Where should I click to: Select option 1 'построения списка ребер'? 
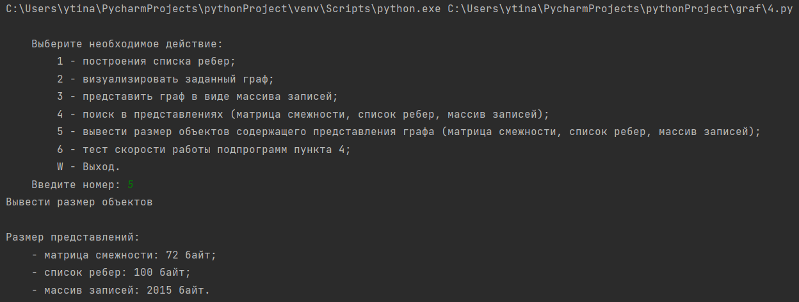click(147, 62)
